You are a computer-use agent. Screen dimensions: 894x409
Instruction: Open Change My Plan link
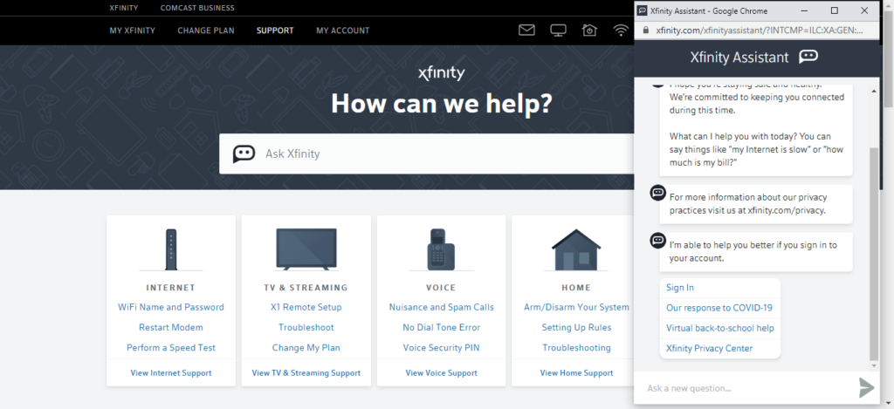tap(306, 347)
